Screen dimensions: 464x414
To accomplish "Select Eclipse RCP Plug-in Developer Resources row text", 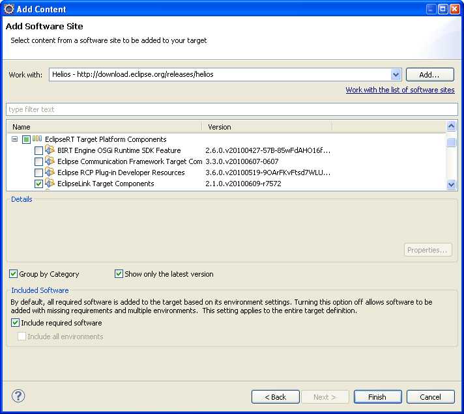I will click(121, 172).
